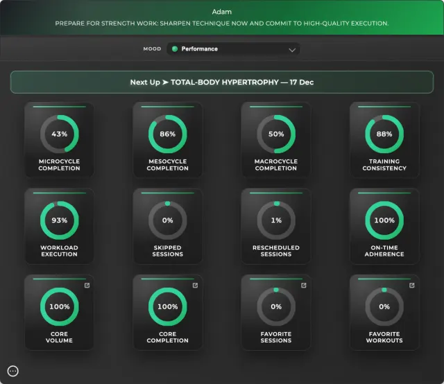Click the 50% macrocycle progress ring
444x384 pixels.
click(276, 134)
